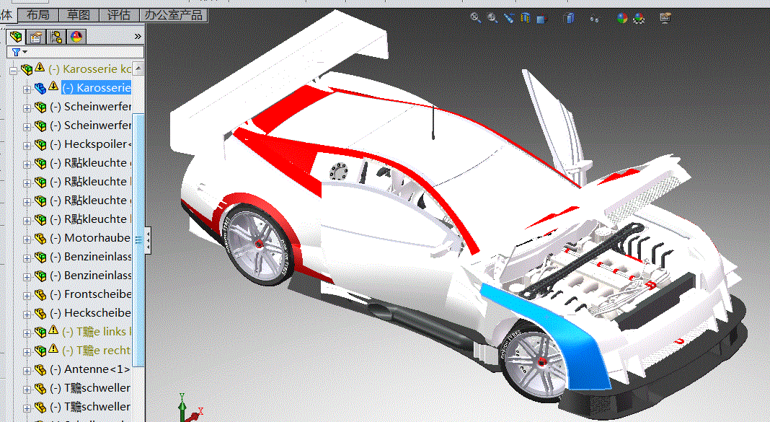Click the screen capture toolbar icon
Screen dimensions: 770x422
click(x=664, y=18)
